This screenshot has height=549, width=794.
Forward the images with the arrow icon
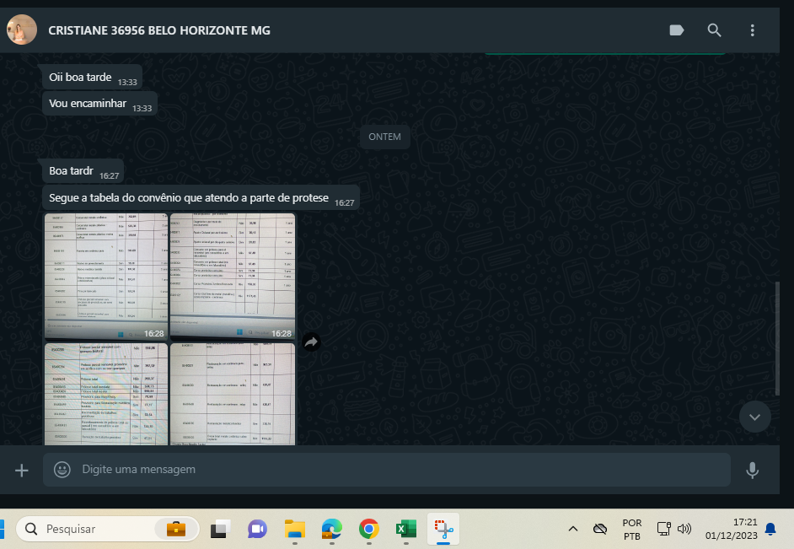click(311, 342)
